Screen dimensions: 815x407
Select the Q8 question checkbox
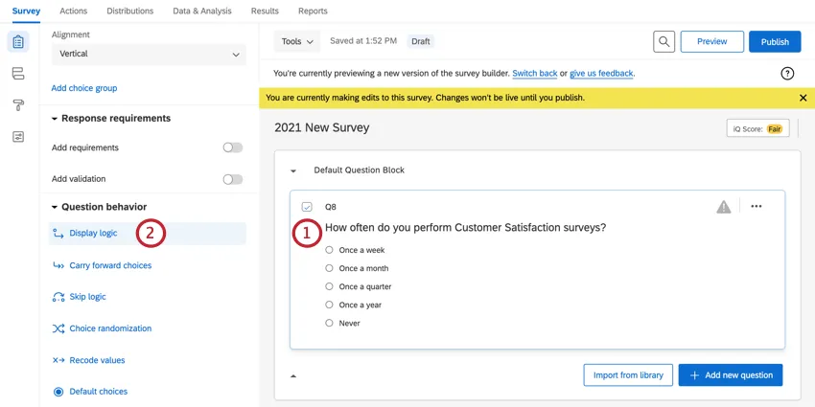(307, 207)
